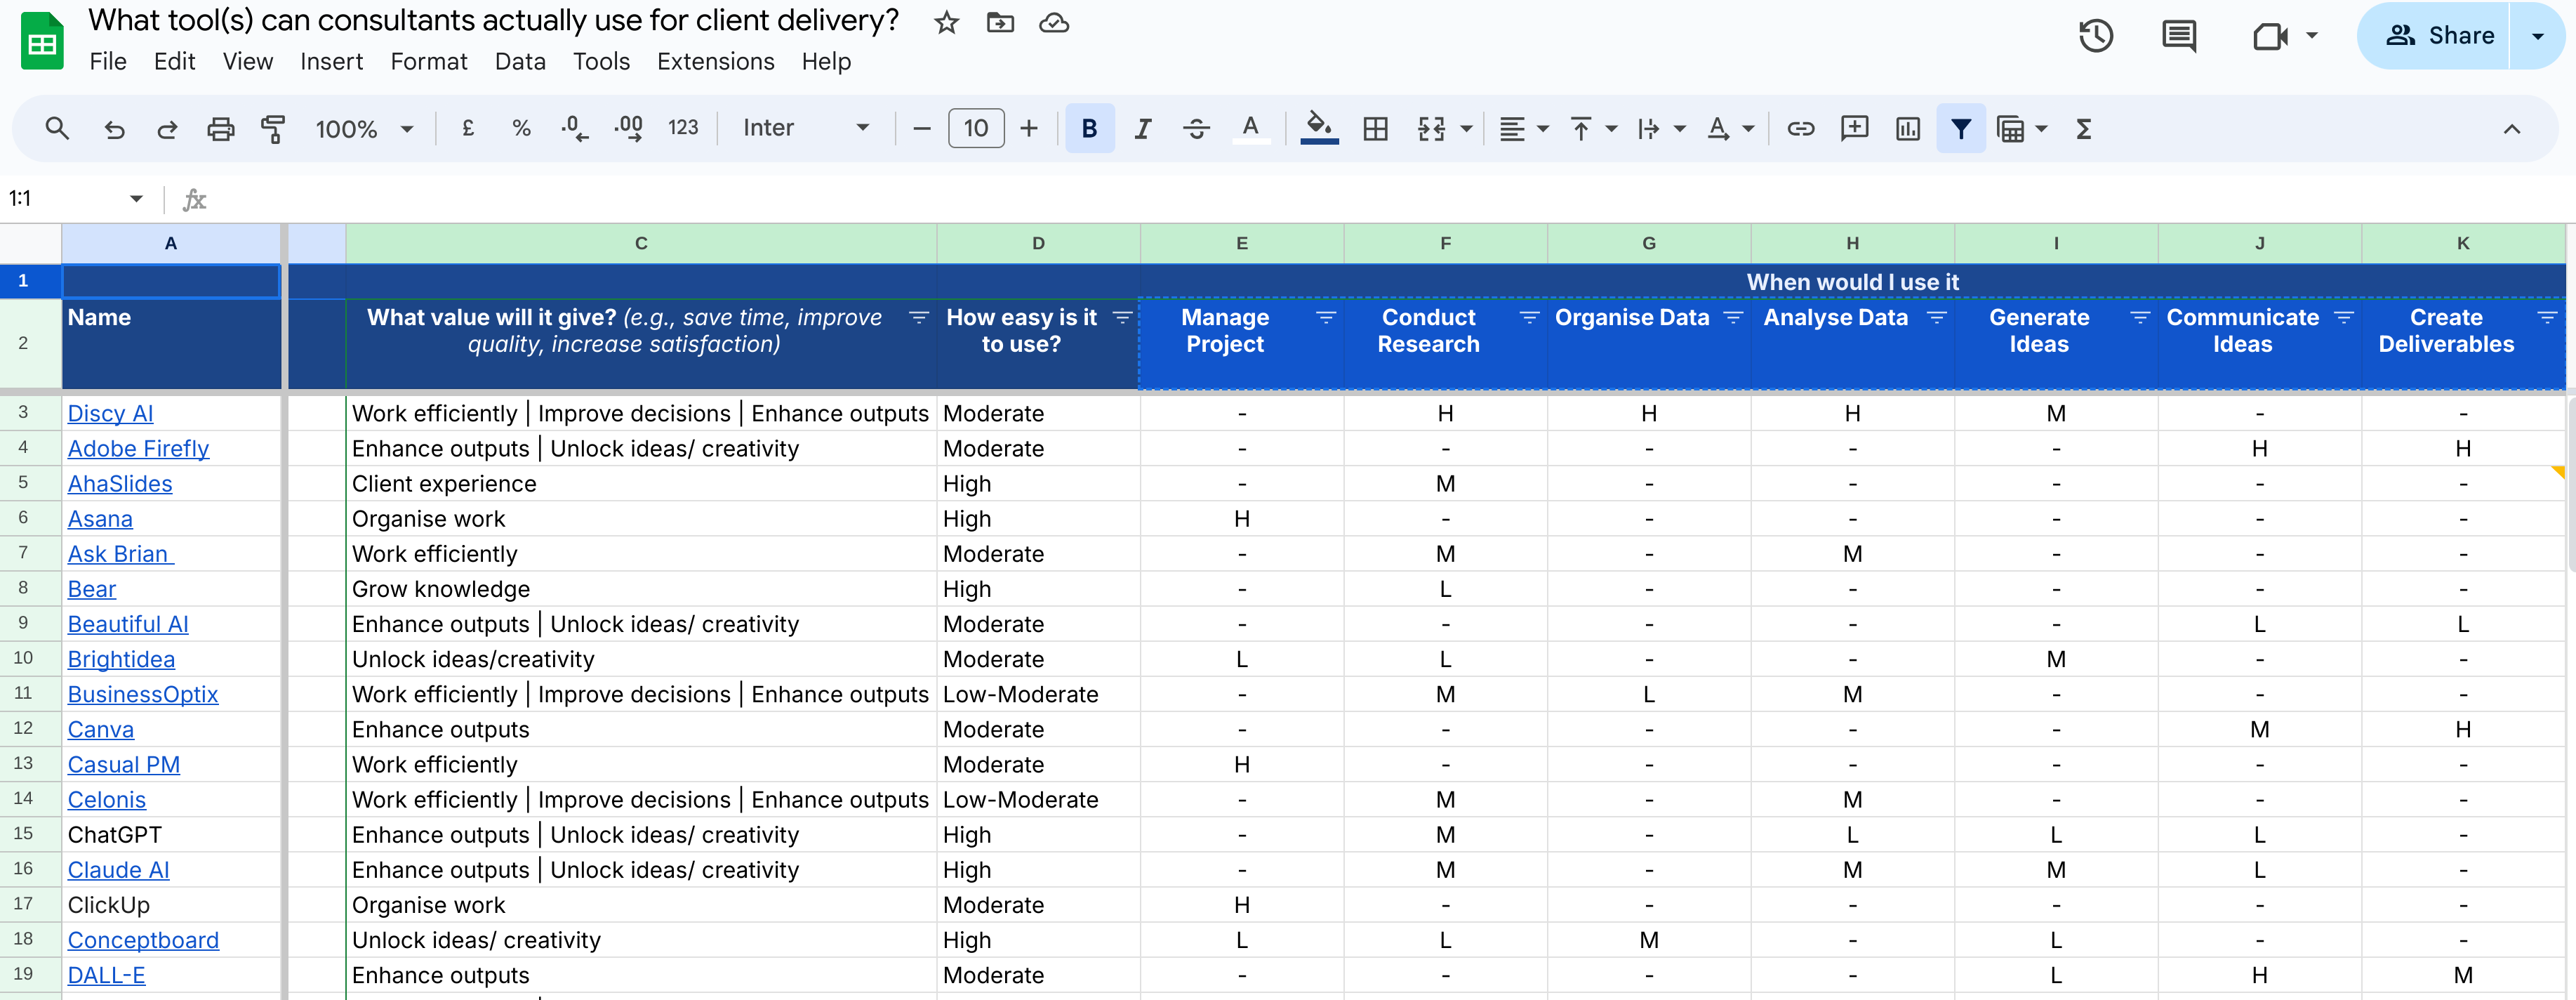The image size is (2576, 1000).
Task: Toggle the filter button in toolbar
Action: [x=1960, y=129]
